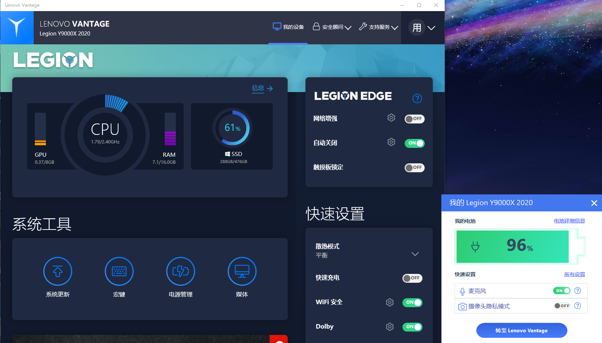Screen dimensions: 602x343
Task: Disable WiFi 安全 switch
Action: coord(412,302)
